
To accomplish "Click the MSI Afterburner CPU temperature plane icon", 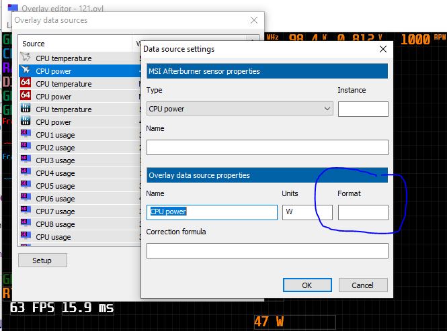I will (x=26, y=57).
